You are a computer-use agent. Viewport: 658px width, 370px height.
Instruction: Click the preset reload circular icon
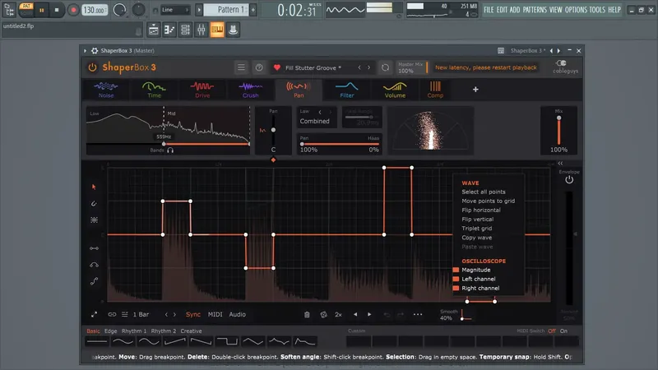pos(385,67)
